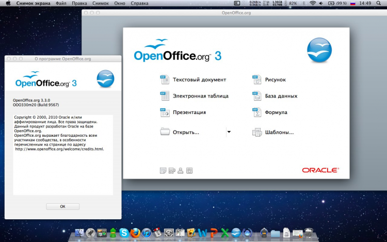Open the Снимок экрана application menu

coord(34,3)
